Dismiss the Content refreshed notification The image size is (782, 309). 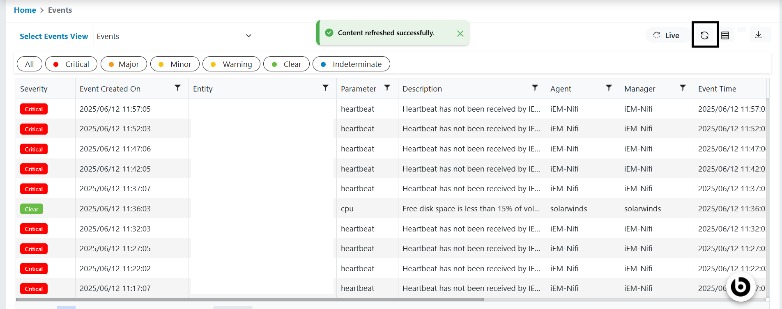tap(460, 33)
